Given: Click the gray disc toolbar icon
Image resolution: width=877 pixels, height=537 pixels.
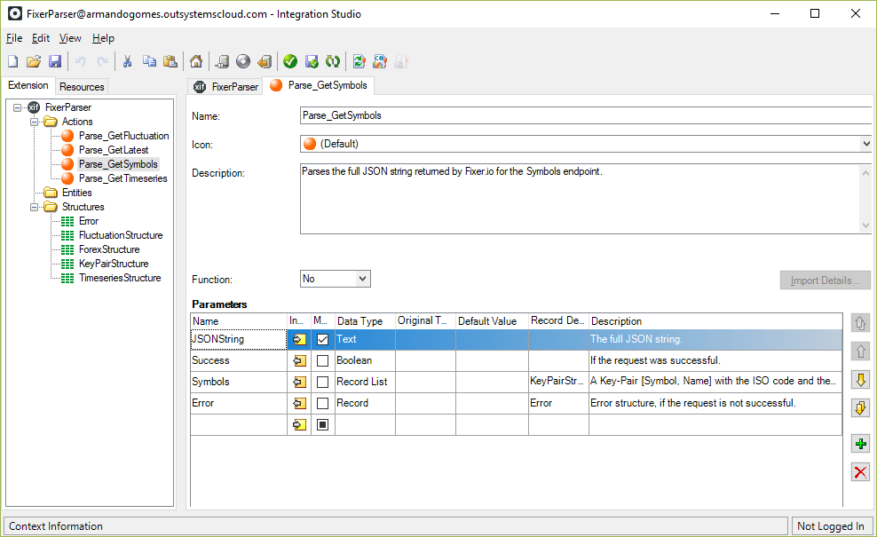Looking at the screenshot, I should (x=243, y=61).
